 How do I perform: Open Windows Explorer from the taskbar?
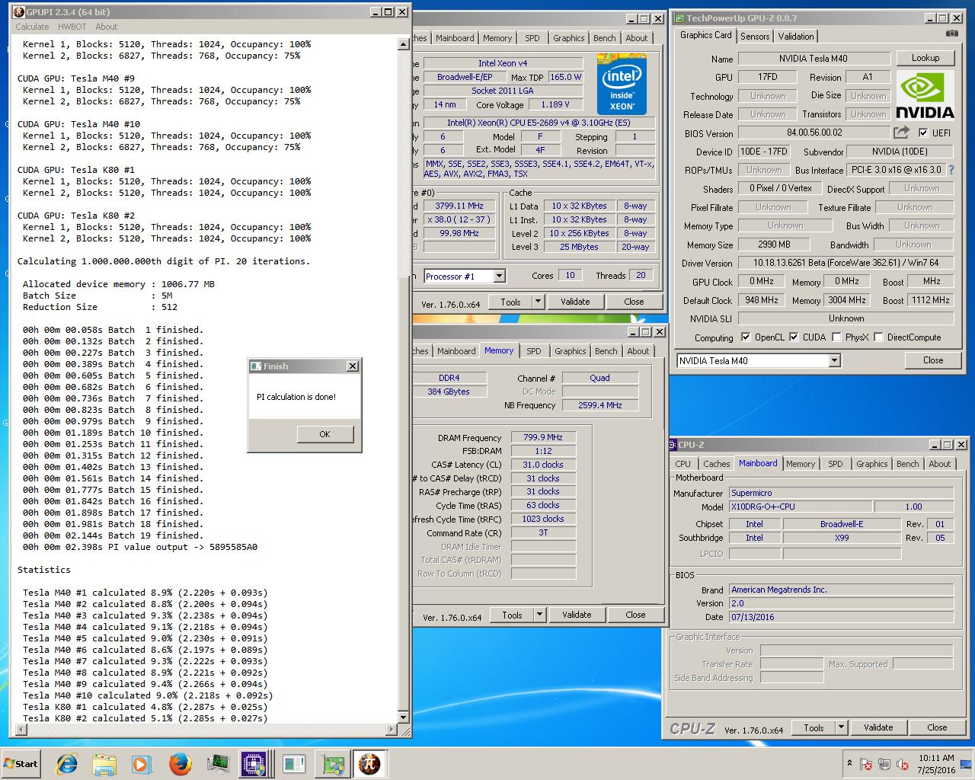[x=104, y=764]
